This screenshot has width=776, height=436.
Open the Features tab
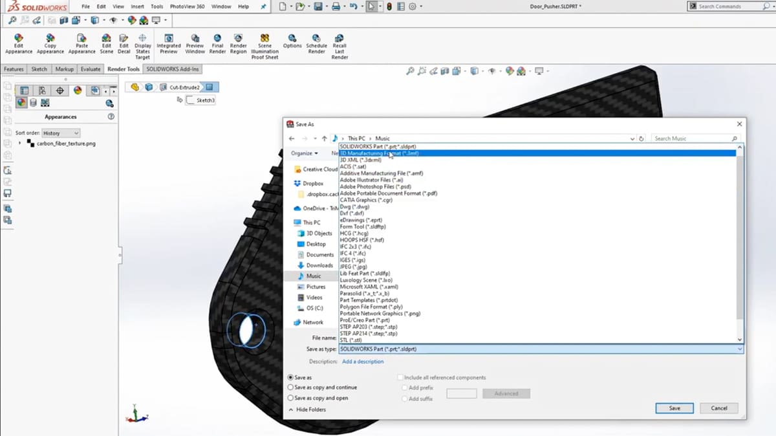pyautogui.click(x=14, y=69)
